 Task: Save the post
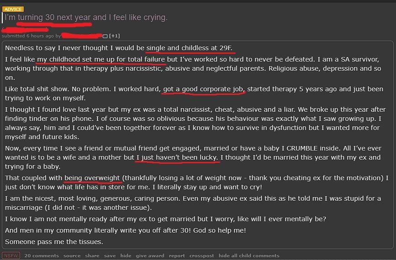click(110, 256)
